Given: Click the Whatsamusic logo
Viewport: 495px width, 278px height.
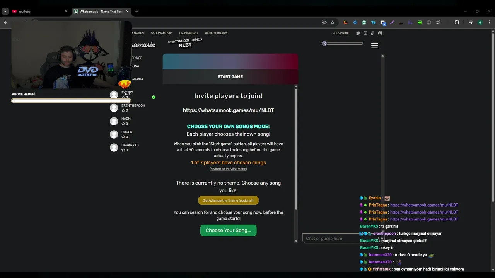Looking at the screenshot, I should coord(143,45).
